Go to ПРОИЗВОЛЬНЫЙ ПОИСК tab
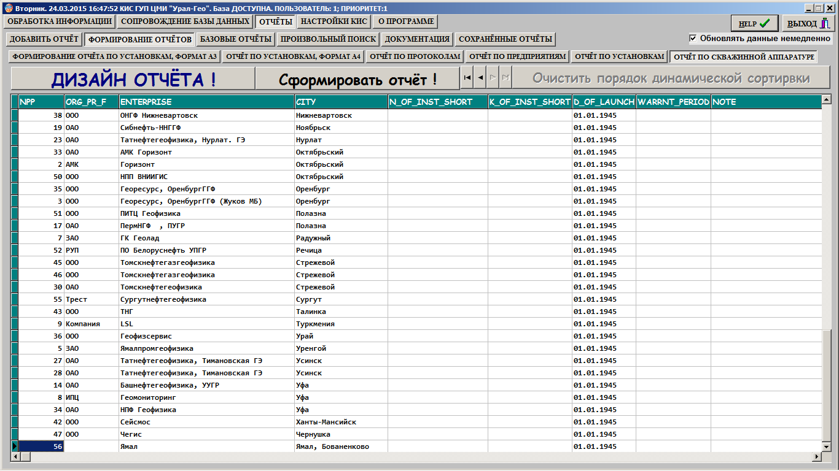Screen dimensions: 839x471 [x=328, y=39]
